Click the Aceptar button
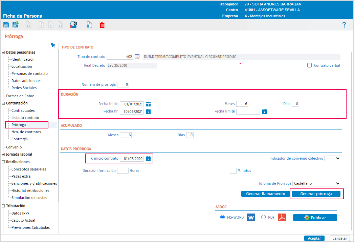 pyautogui.click(x=314, y=238)
